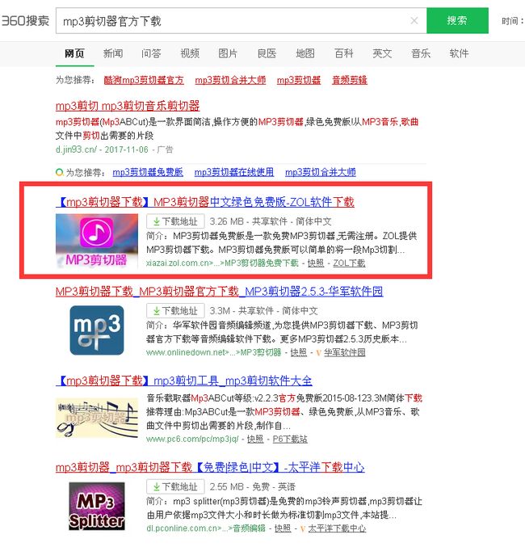Open the 太平洋下载中心 result title
This screenshot has height=547, width=525.
tap(210, 467)
